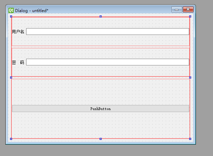Click the bottom-right selection handle
The width and height of the screenshot is (213, 156).
[x=190, y=139]
